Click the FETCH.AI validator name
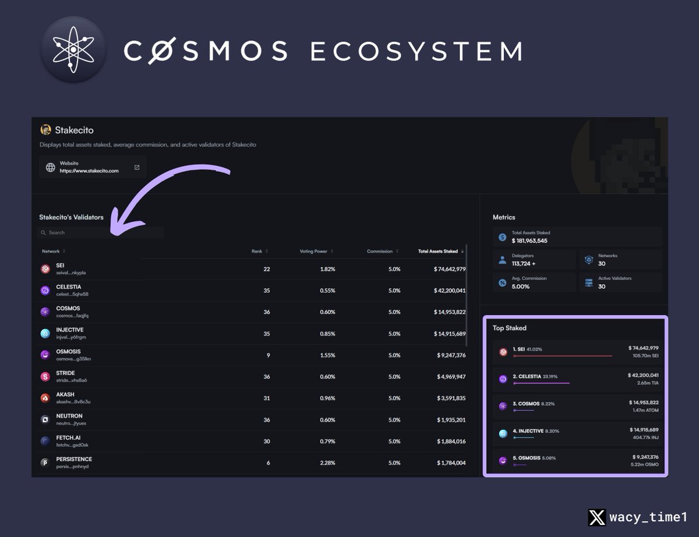 pyautogui.click(x=68, y=437)
